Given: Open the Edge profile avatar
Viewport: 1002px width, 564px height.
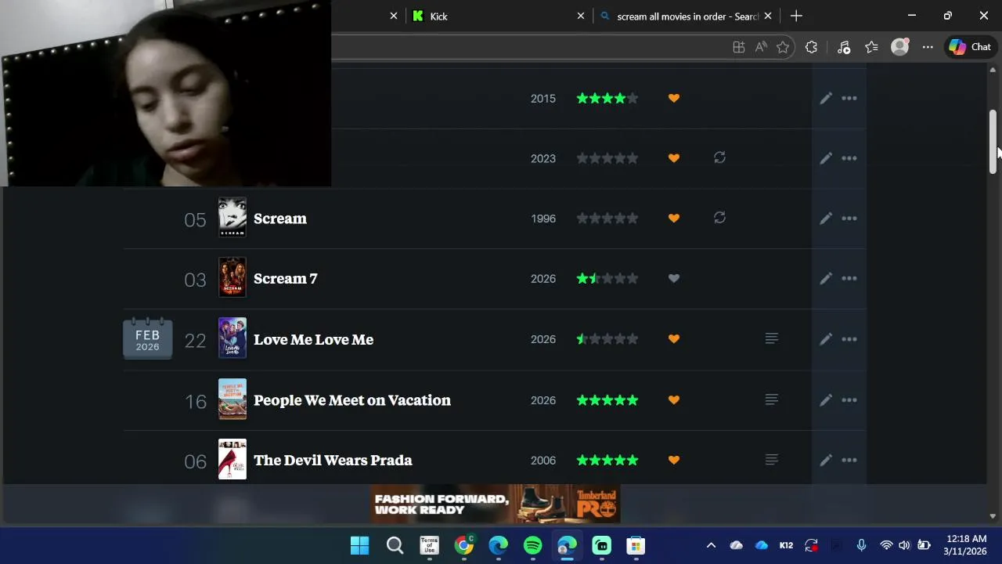Looking at the screenshot, I should click(900, 47).
